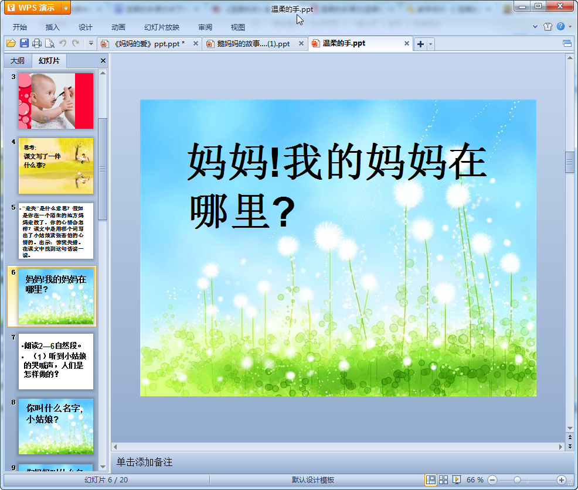Viewport: 578px width, 490px height.
Task: Click 默认设计模板 in status bar
Action: [x=313, y=479]
